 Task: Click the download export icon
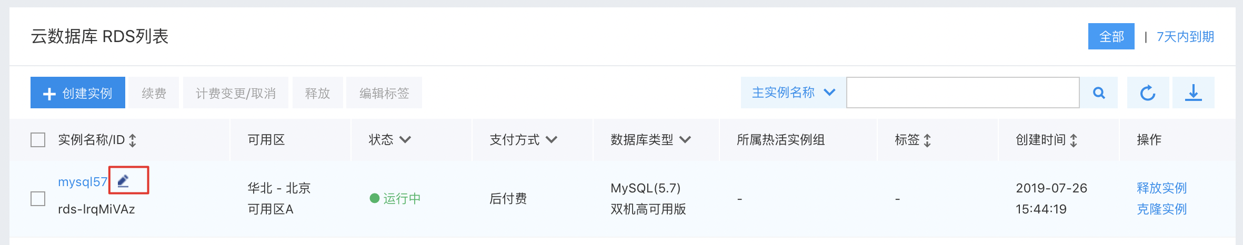pos(1194,93)
